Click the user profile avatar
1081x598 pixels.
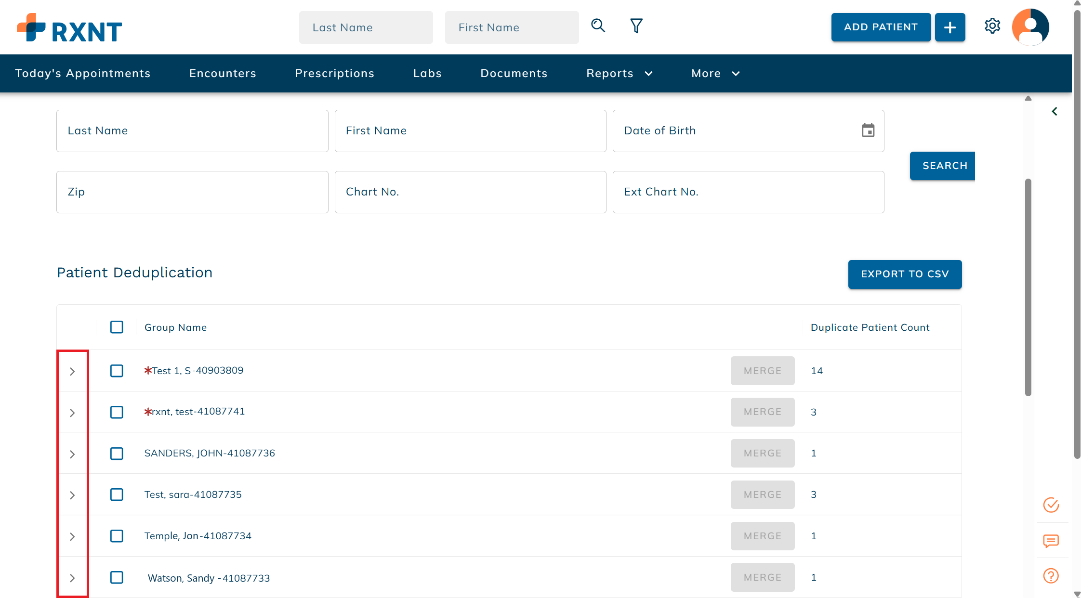click(x=1030, y=27)
